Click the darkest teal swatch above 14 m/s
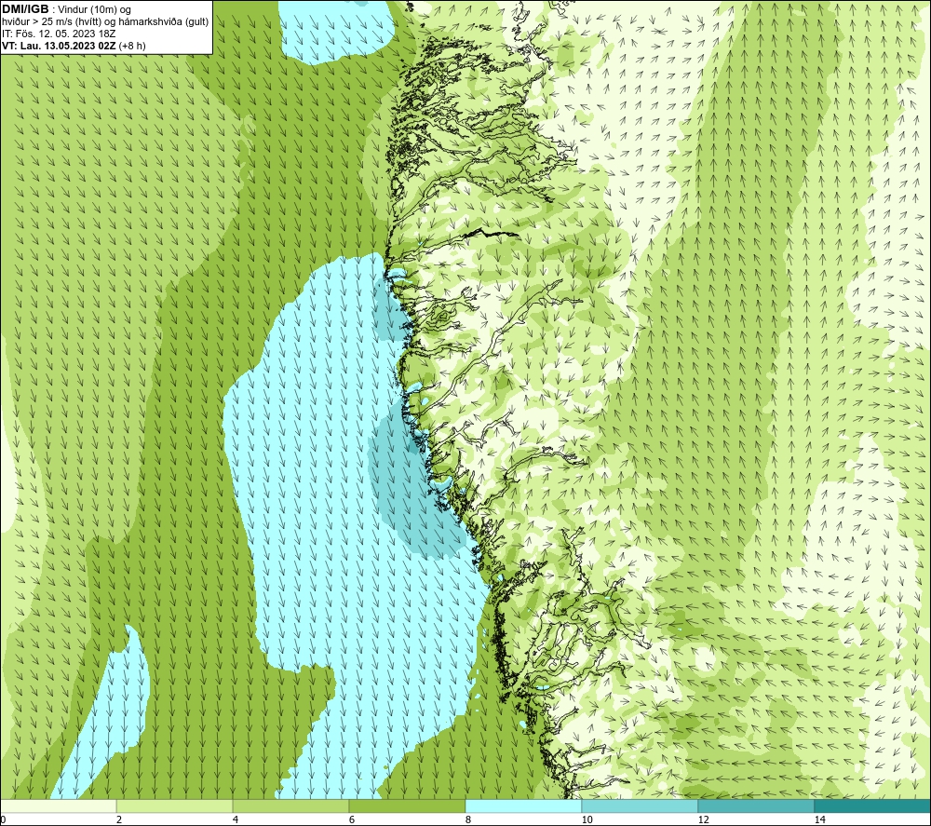931x826 pixels. tap(872, 806)
